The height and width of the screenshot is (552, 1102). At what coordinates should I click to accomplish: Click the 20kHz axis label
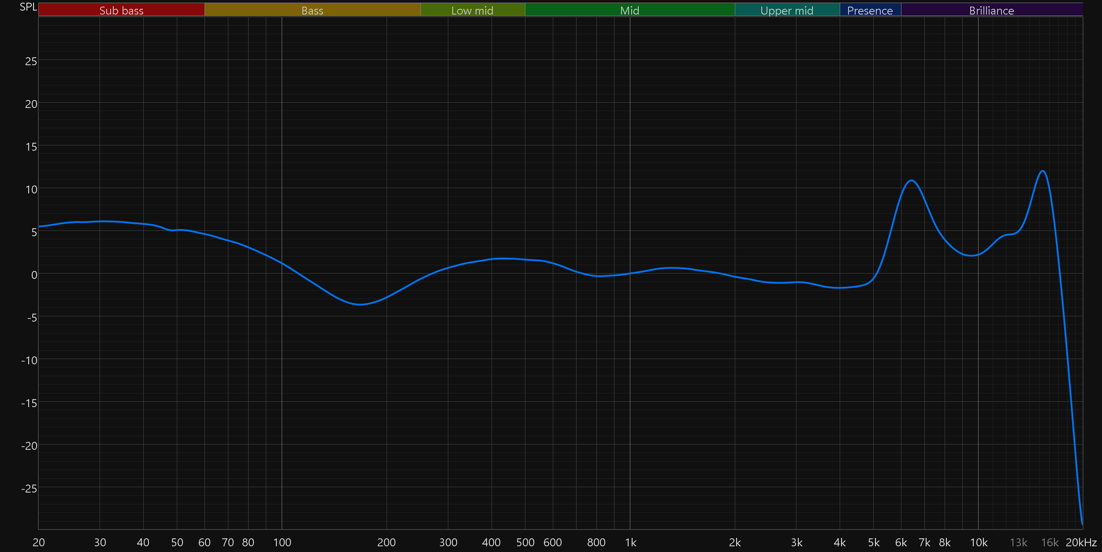1081,542
